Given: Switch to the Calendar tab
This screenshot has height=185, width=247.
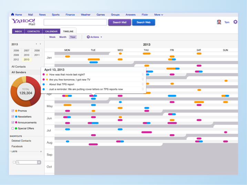Looking at the screenshot, I should click(51, 31).
